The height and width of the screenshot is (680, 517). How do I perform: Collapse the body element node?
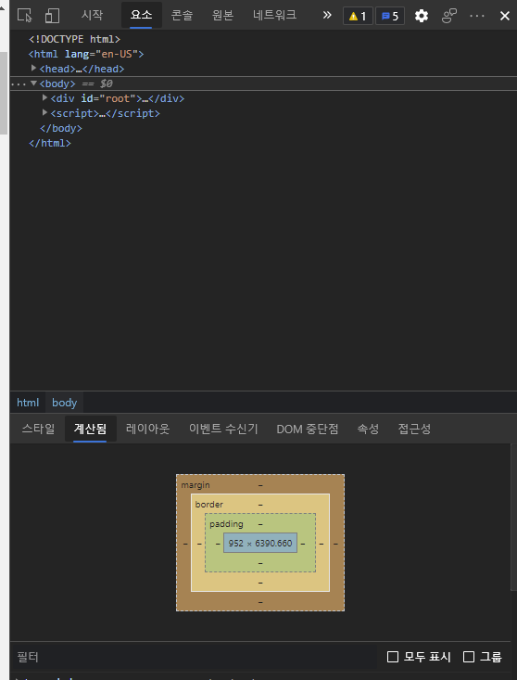coord(33,83)
